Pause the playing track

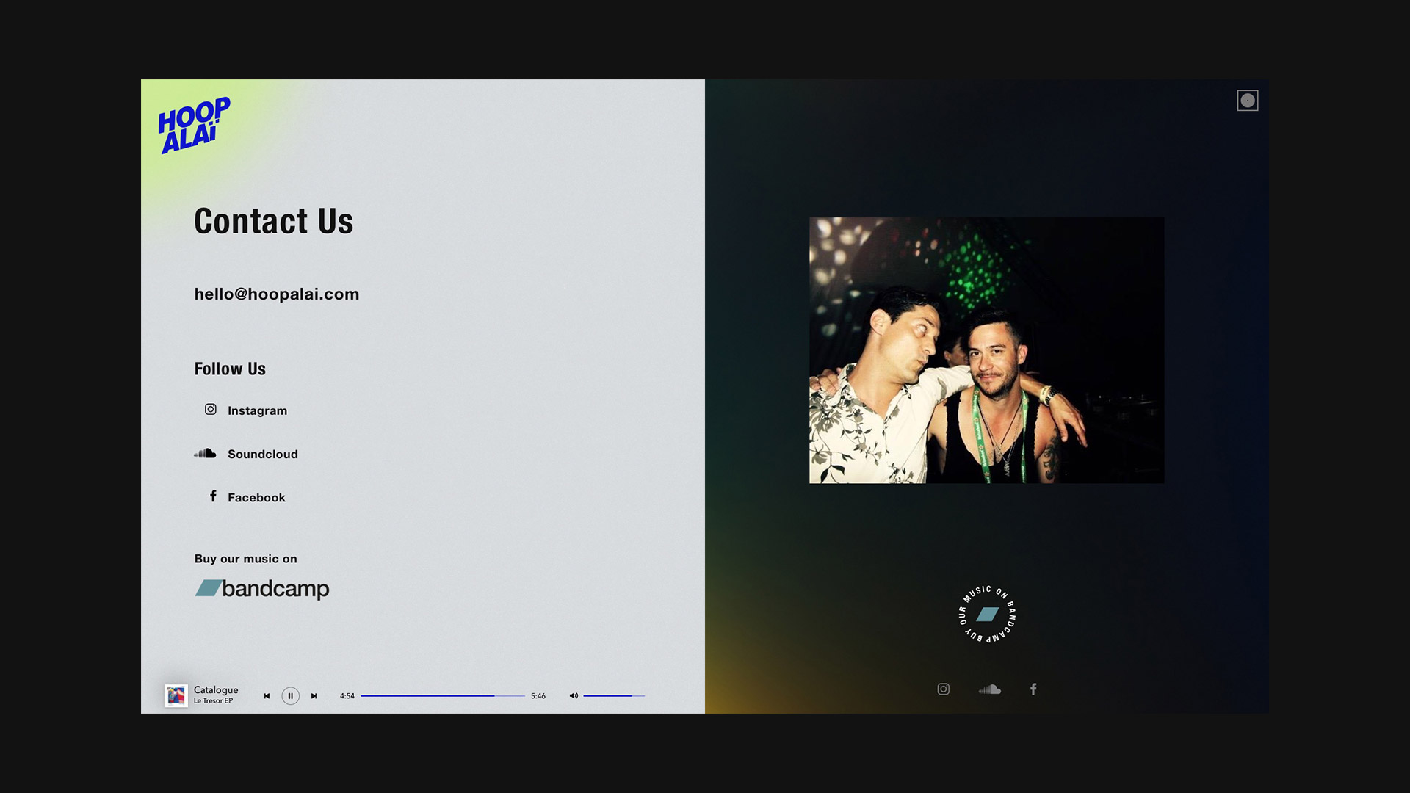[291, 696]
